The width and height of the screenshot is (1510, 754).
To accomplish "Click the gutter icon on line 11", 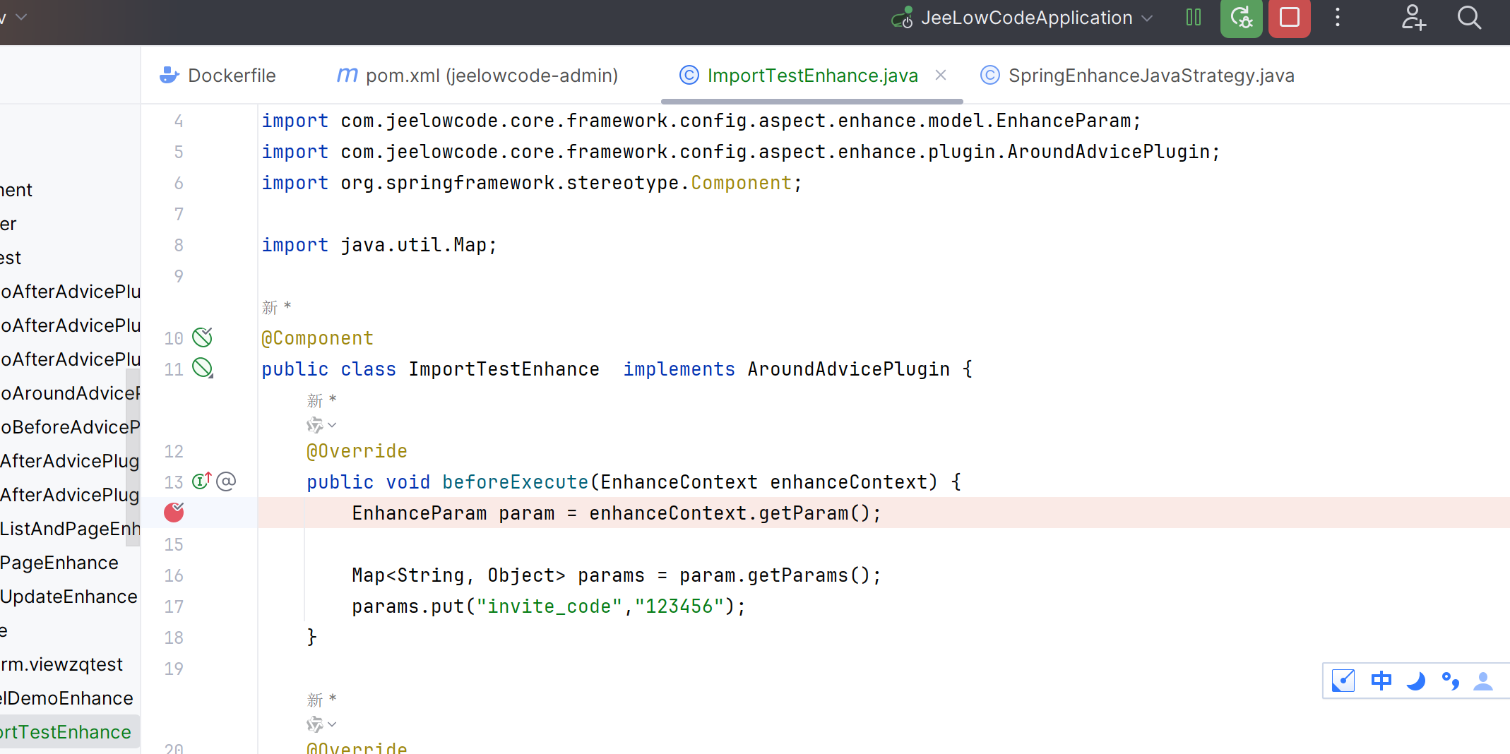I will click(x=203, y=368).
